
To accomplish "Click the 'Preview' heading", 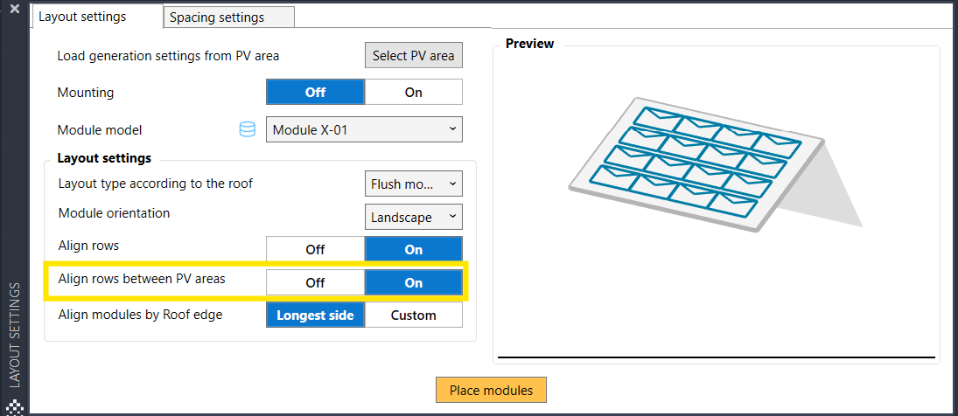I will pyautogui.click(x=529, y=44).
